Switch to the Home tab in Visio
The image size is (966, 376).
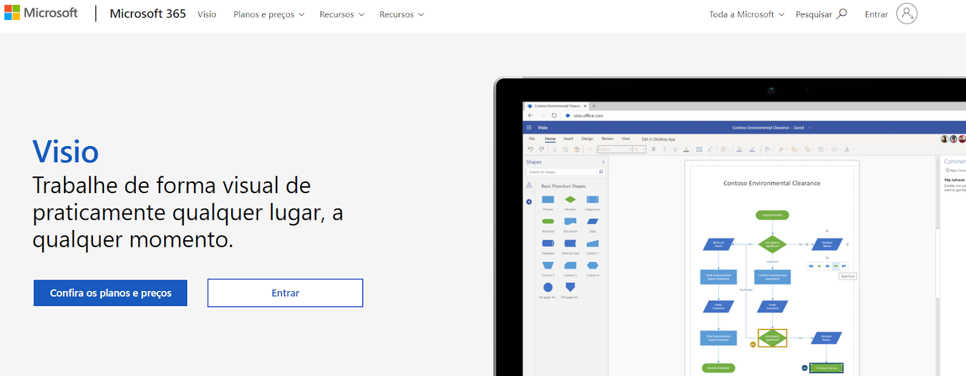550,139
